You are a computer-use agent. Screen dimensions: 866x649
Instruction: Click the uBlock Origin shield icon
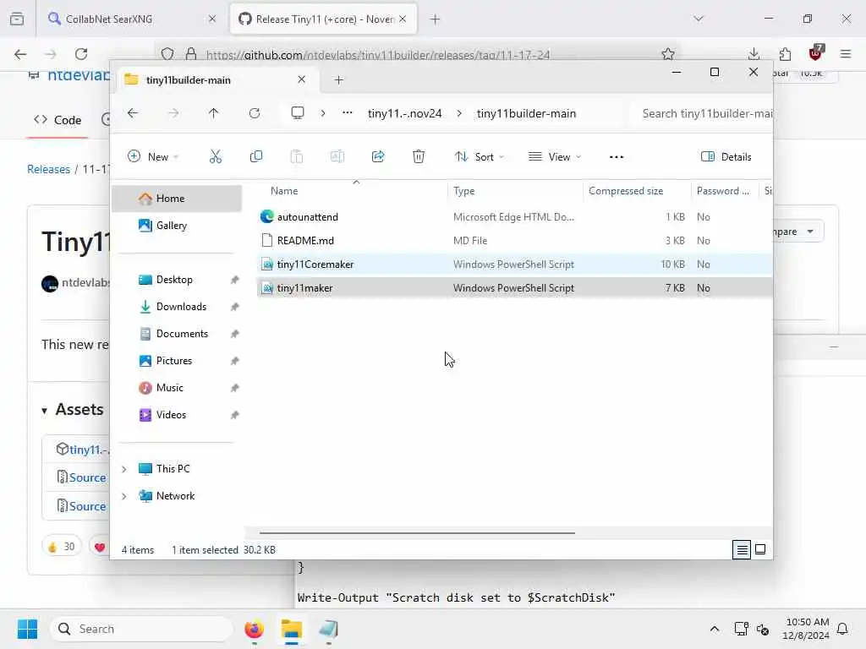tap(816, 53)
